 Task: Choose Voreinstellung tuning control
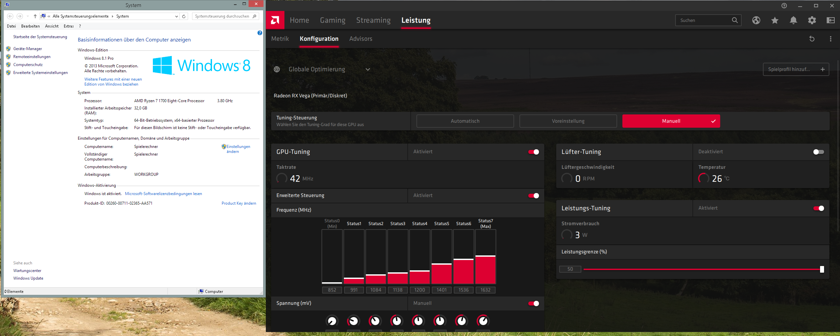[x=568, y=121]
